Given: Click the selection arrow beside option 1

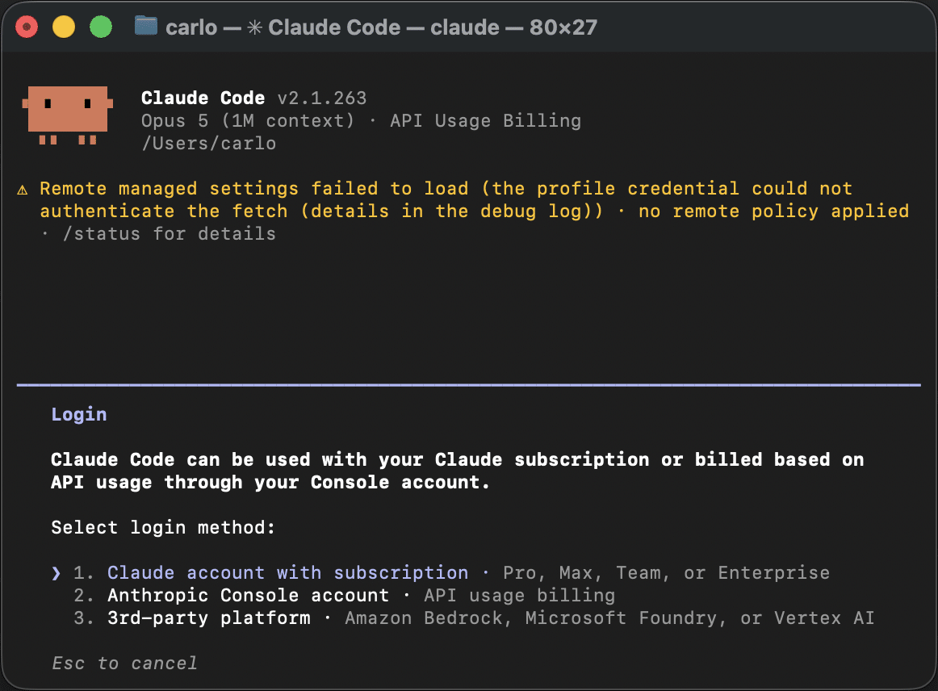Looking at the screenshot, I should 57,573.
